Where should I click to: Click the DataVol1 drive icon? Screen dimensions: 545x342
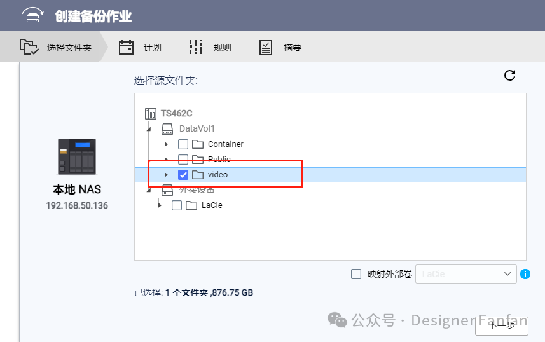167,129
